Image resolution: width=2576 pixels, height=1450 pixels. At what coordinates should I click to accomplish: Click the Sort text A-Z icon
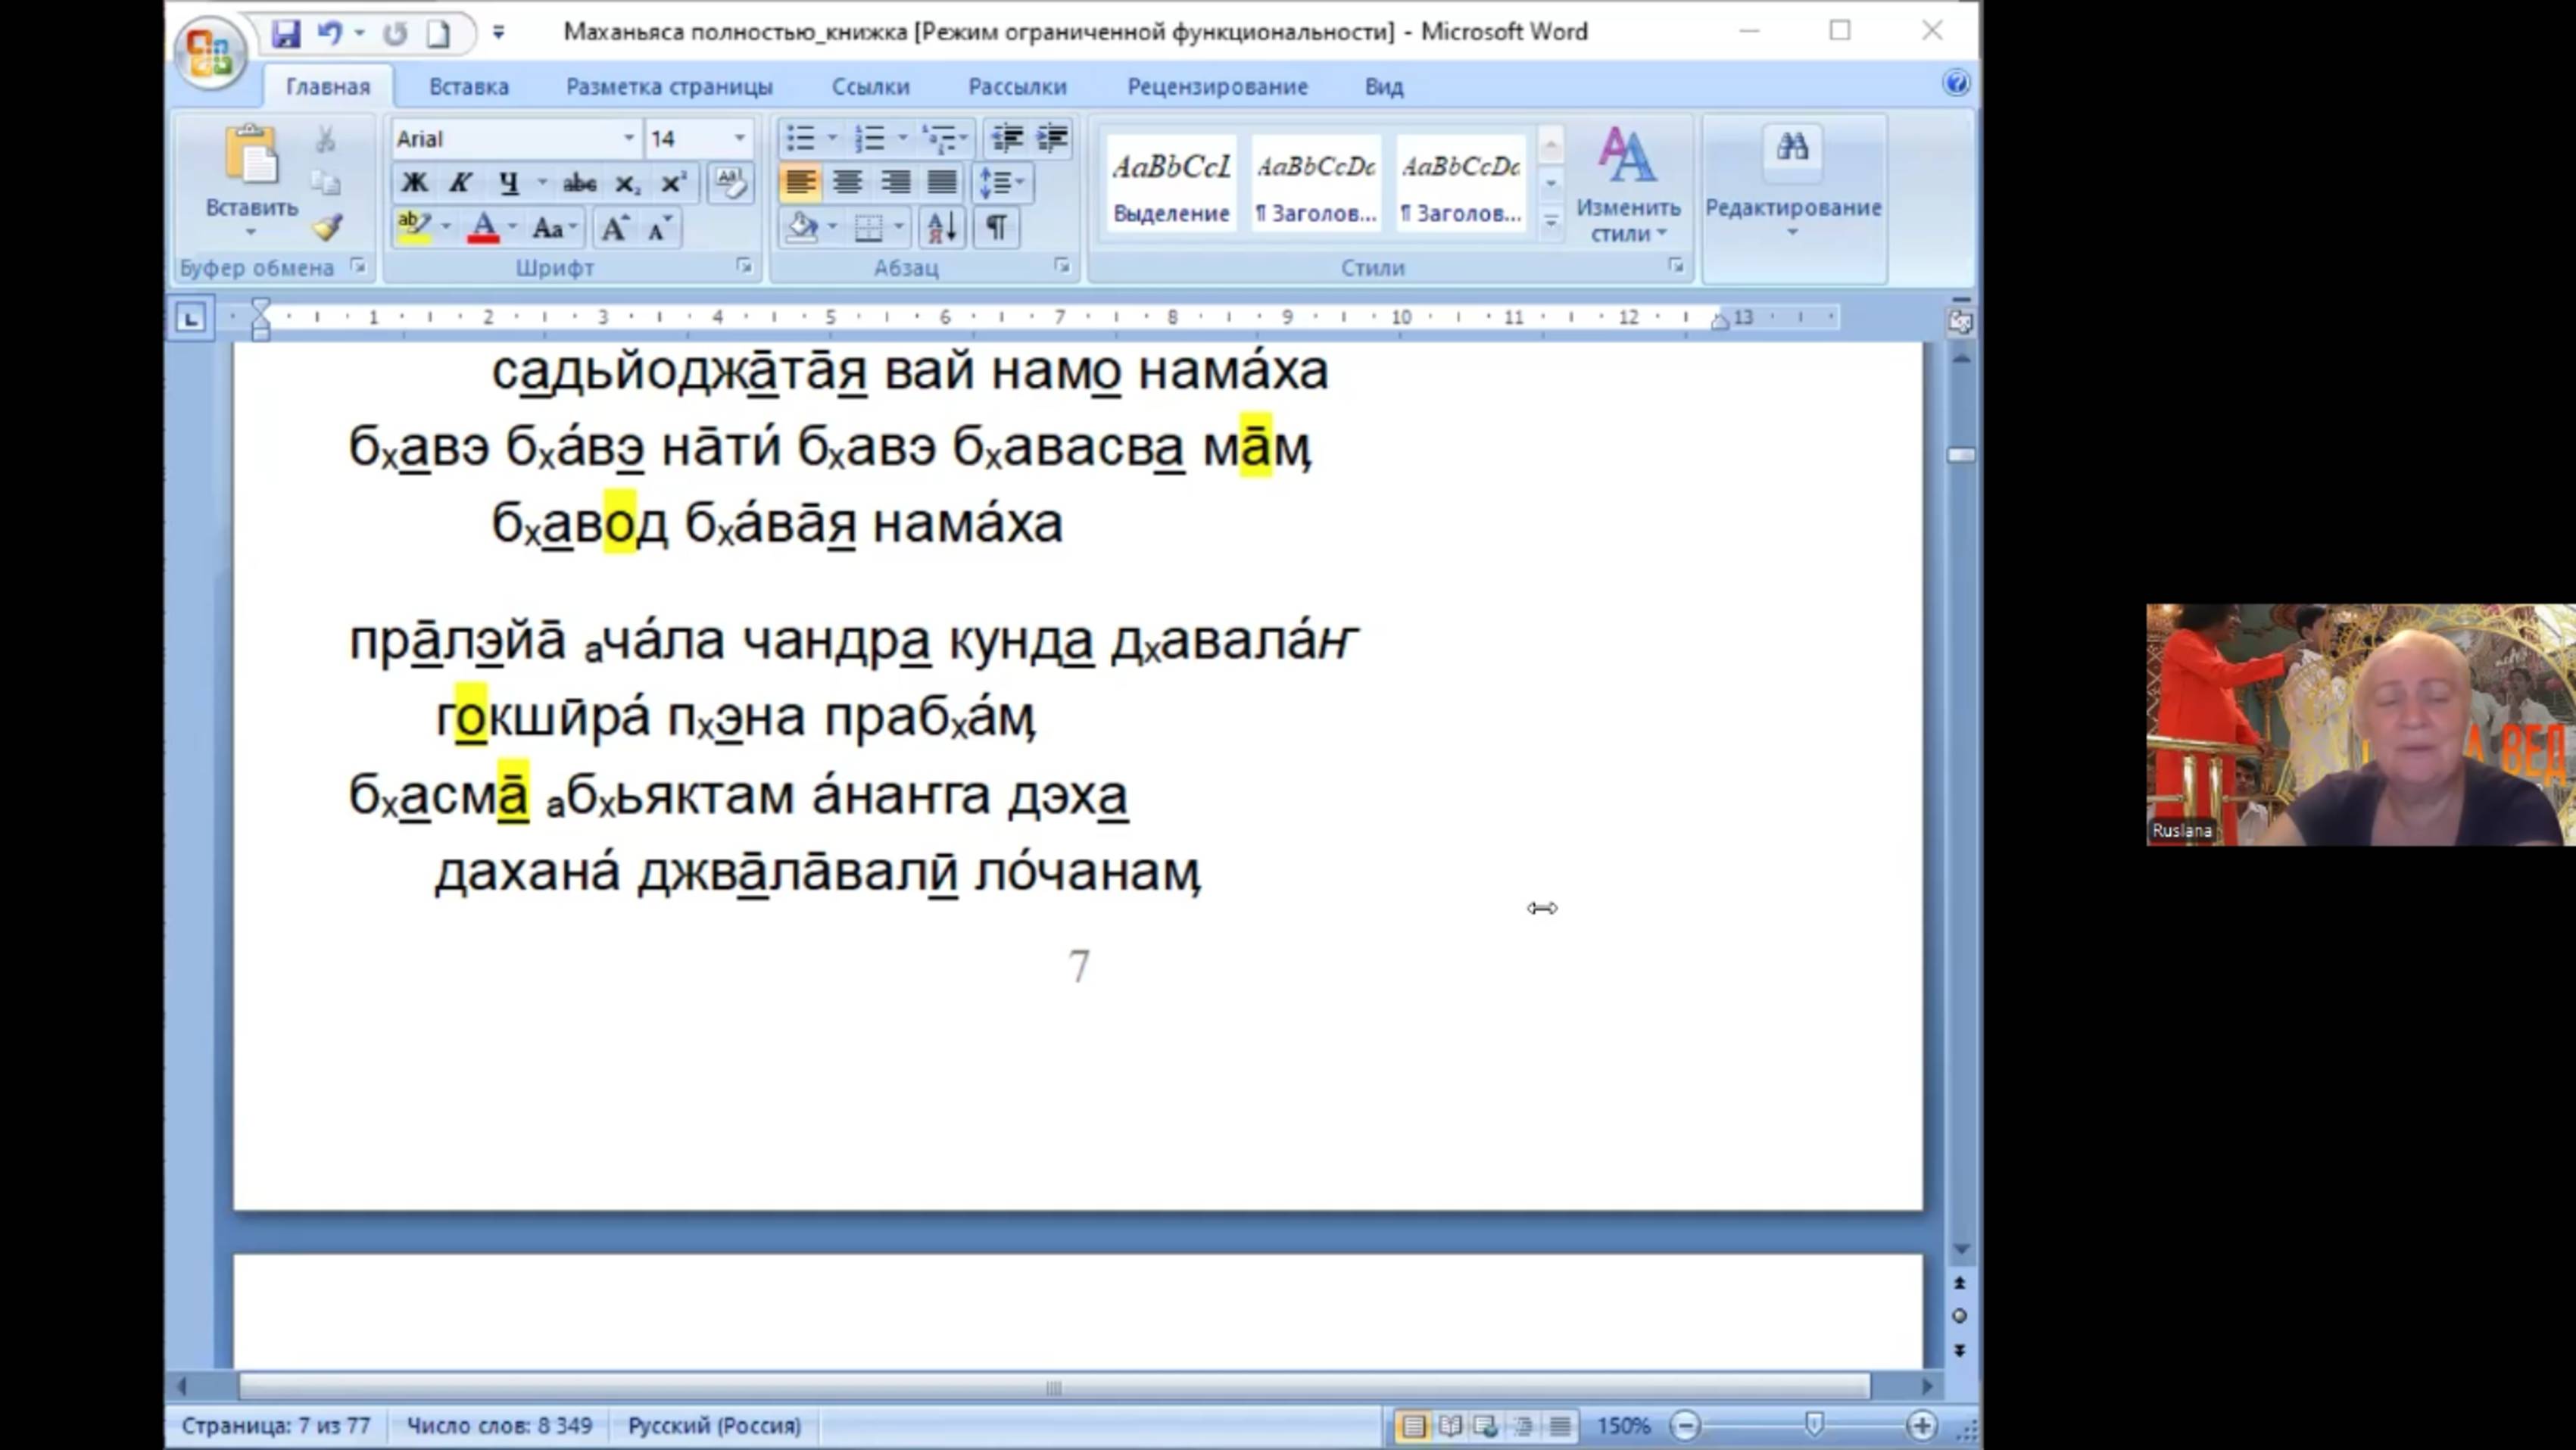[941, 228]
